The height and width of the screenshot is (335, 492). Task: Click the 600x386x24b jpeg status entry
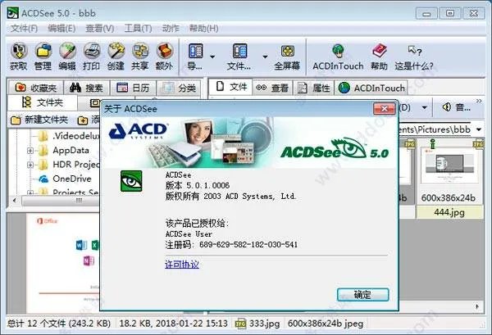point(326,324)
